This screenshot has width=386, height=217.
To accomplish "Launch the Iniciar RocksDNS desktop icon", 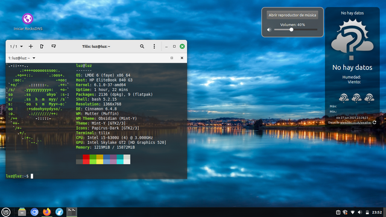I will pos(28,22).
